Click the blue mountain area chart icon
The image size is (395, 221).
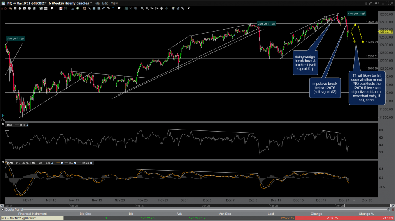pyautogui.click(x=72, y=9)
